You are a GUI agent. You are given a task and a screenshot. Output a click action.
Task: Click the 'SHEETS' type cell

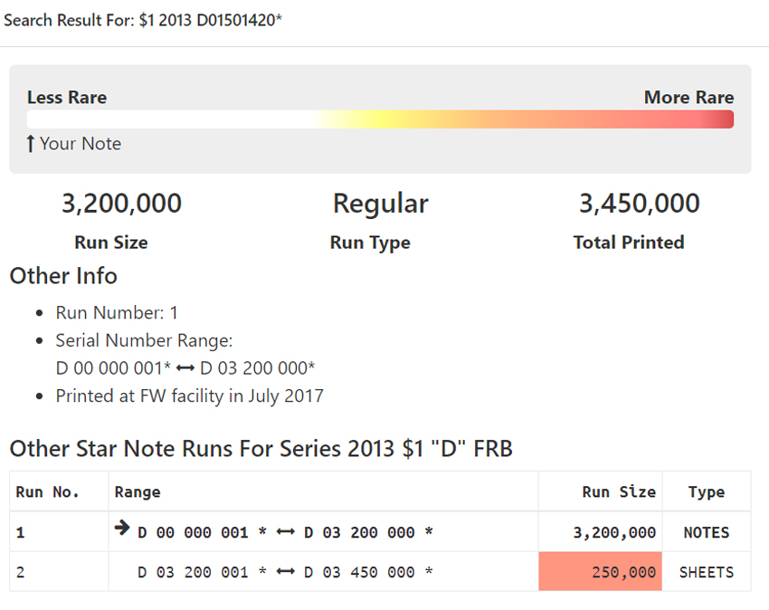pos(707,572)
